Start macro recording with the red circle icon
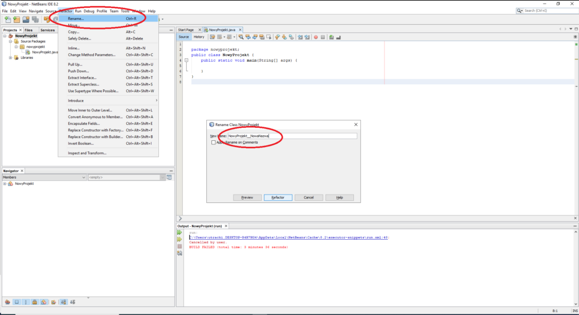Viewport: 579px width, 315px height. click(316, 37)
